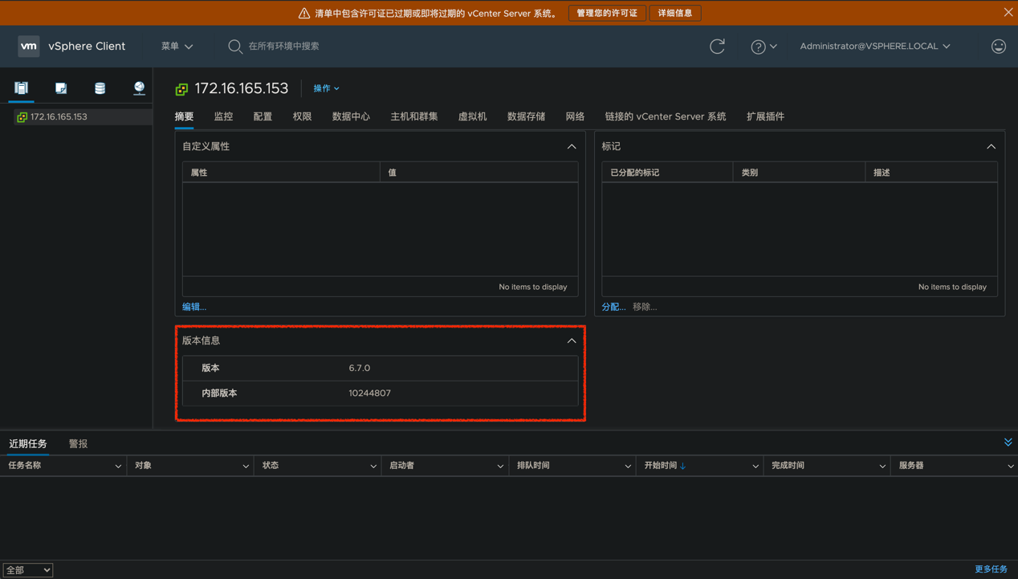Switch to the 虚拟机 tab
This screenshot has width=1018, height=579.
tap(472, 116)
